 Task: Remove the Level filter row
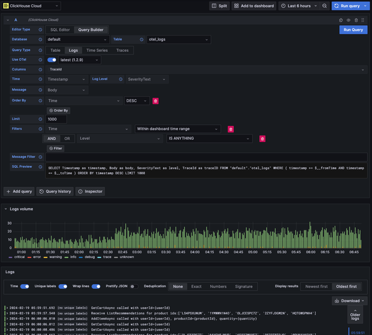coord(262,139)
